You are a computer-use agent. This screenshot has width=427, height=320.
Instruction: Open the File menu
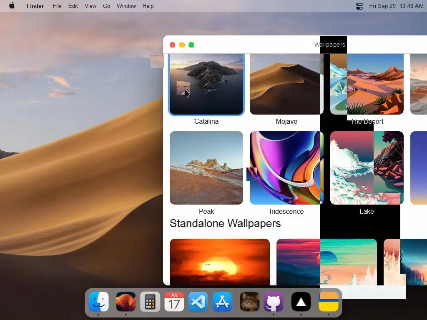pyautogui.click(x=57, y=6)
